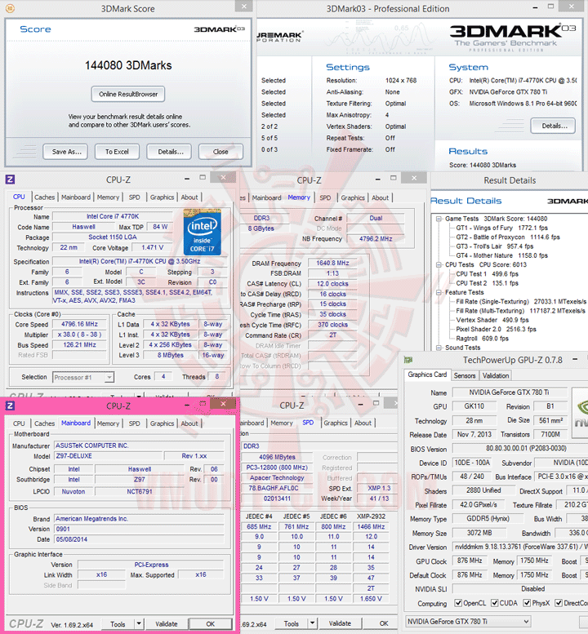Open the SPD tab in Memory CPU-Z window
Screen dimensions: 588x634
(325, 197)
